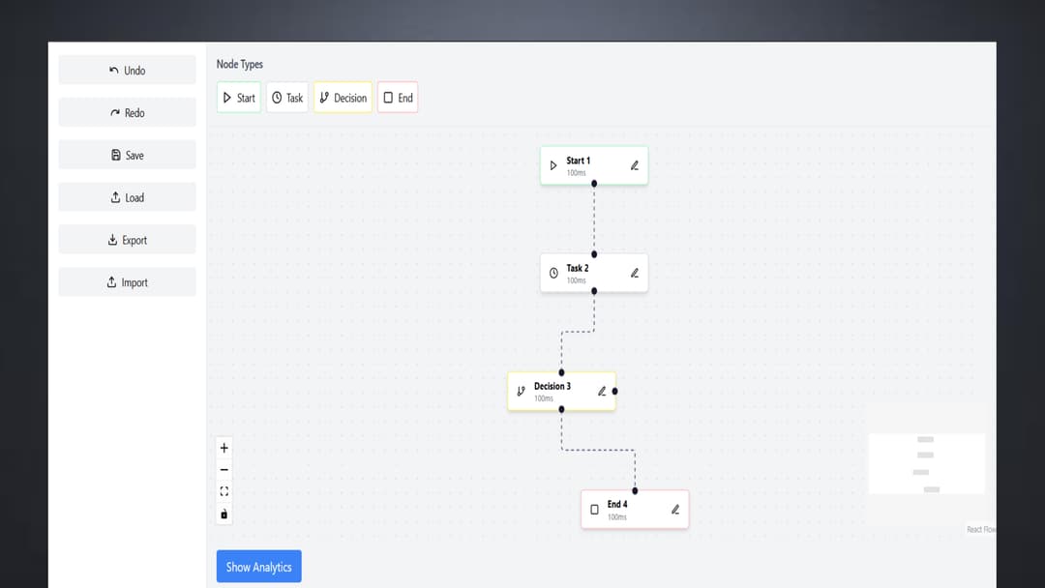Viewport: 1045px width, 588px height.
Task: Click the Show Analytics button
Action: coord(258,566)
